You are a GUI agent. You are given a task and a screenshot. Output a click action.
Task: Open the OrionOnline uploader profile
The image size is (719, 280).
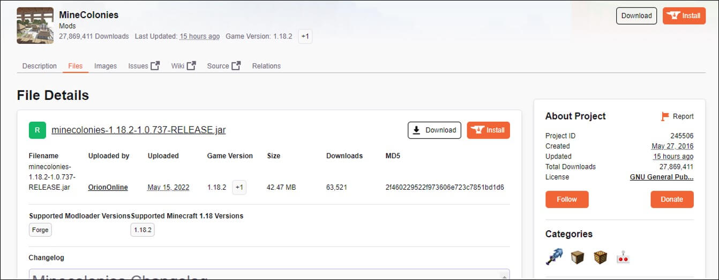pyautogui.click(x=108, y=187)
